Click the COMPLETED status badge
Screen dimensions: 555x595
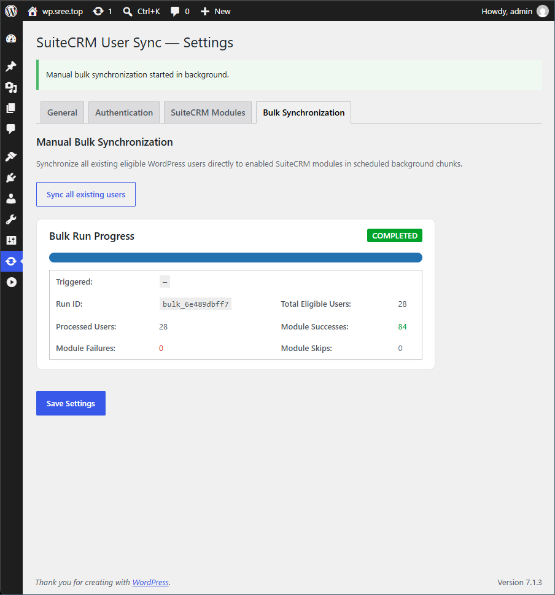pos(395,235)
